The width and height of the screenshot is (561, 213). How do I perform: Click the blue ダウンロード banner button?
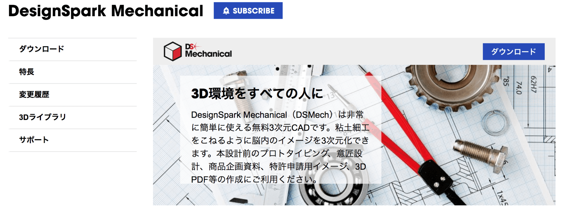[x=514, y=51]
